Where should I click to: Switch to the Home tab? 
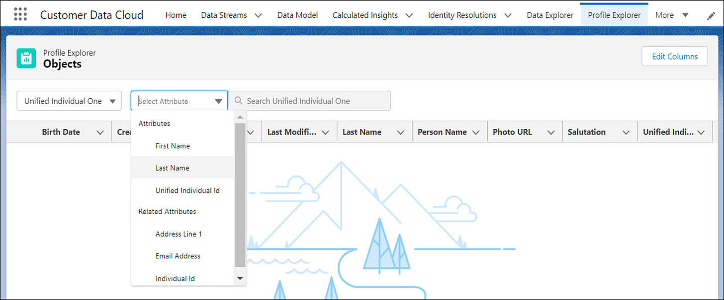(x=176, y=15)
